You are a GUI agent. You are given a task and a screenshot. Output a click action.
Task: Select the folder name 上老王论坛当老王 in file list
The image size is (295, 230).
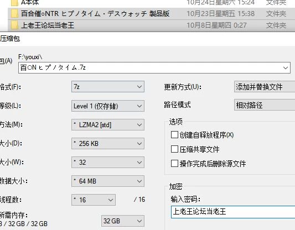(48, 25)
